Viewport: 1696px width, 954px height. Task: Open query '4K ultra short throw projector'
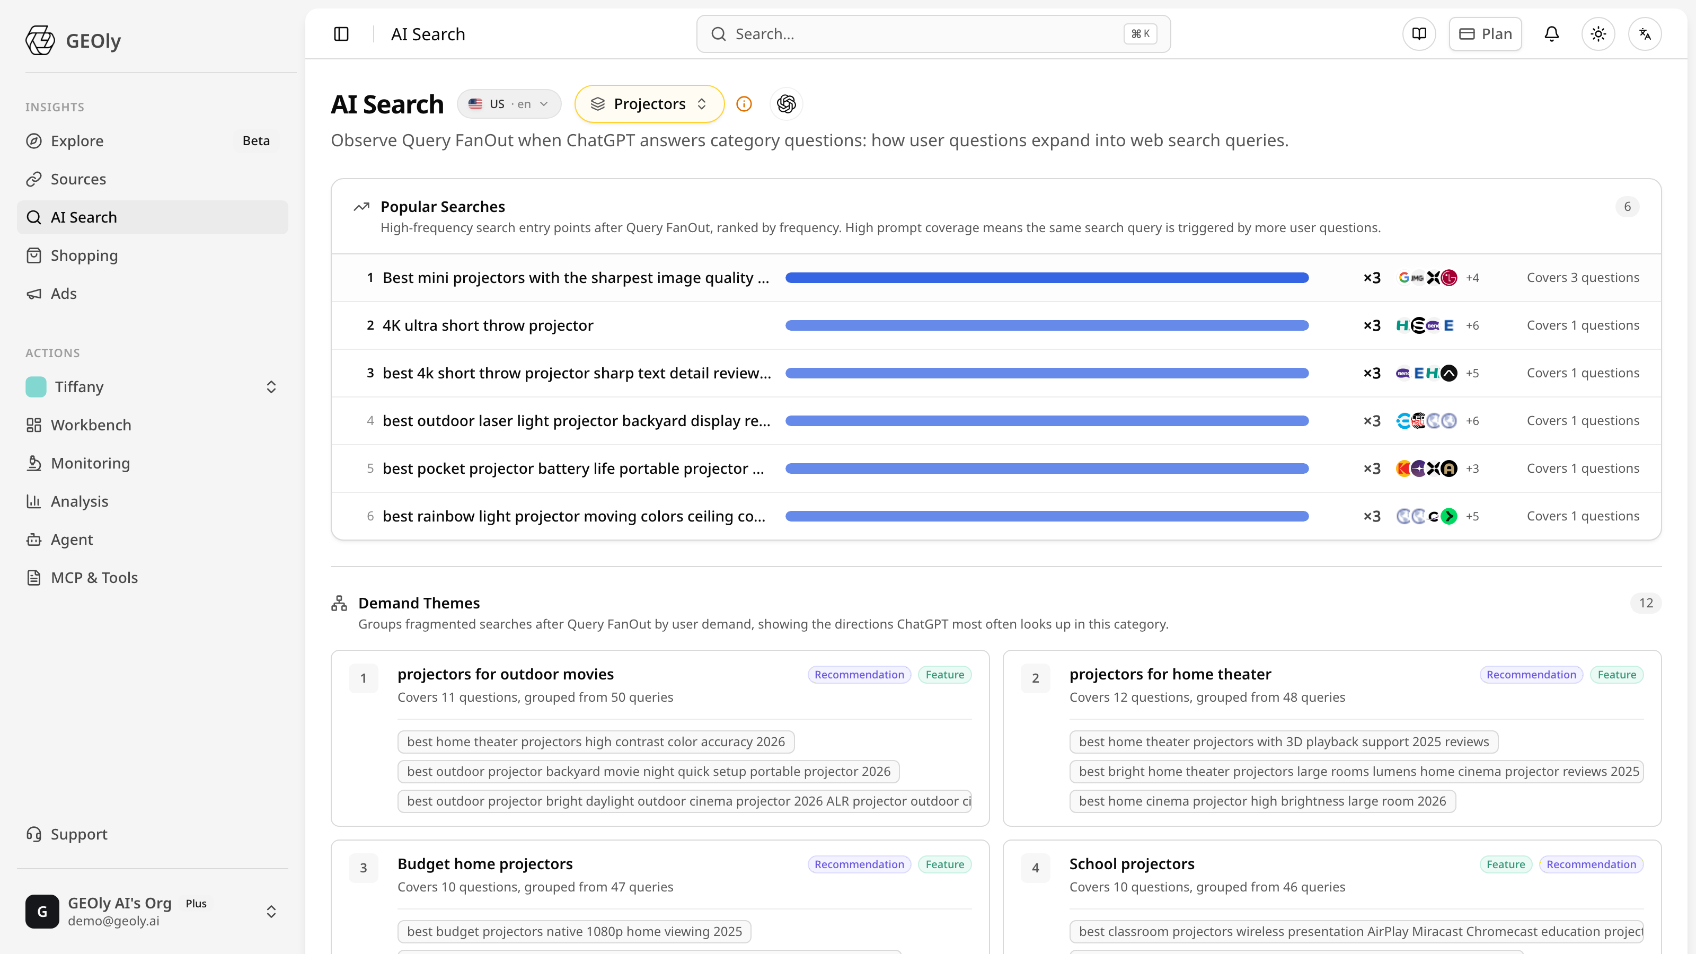pyautogui.click(x=488, y=325)
